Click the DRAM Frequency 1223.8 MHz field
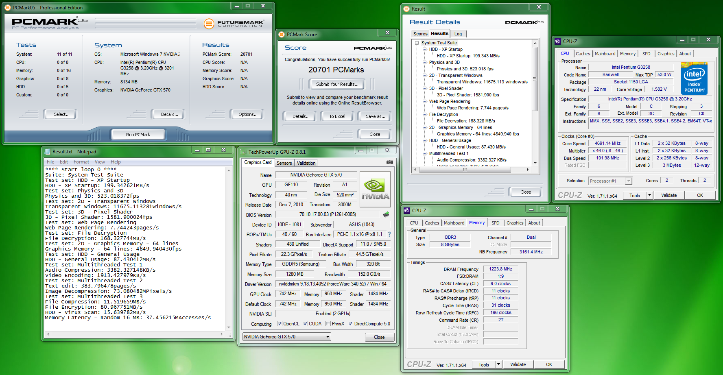 click(500, 269)
